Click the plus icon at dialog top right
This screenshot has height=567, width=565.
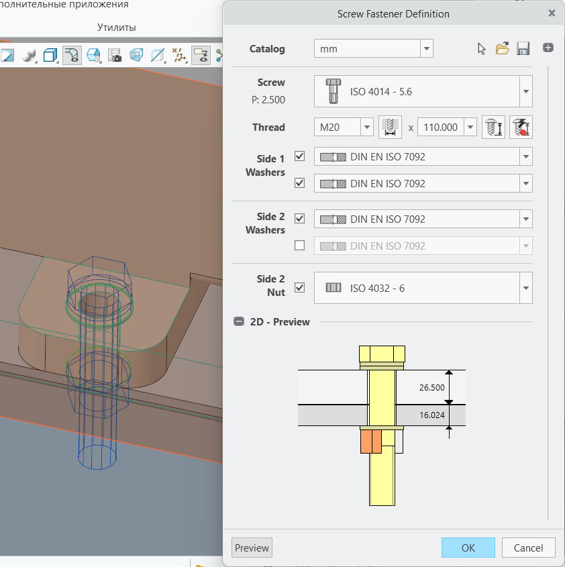coord(548,48)
